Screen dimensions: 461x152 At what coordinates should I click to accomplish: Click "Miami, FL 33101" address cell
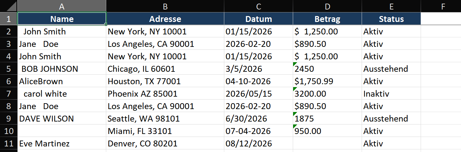pyautogui.click(x=165, y=131)
